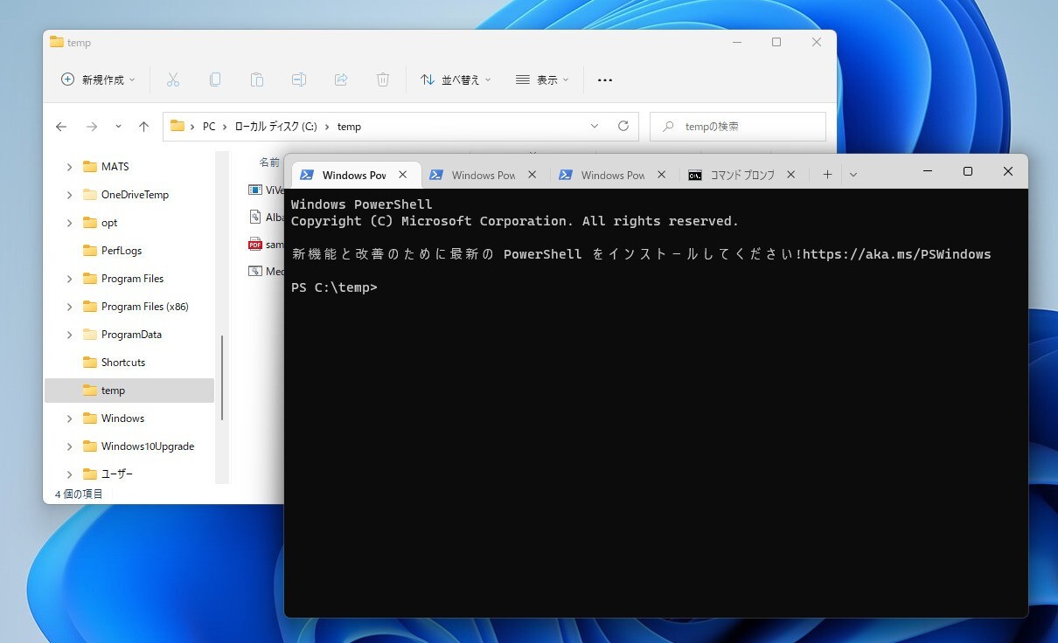Maximize the Windows Terminal window

(968, 171)
